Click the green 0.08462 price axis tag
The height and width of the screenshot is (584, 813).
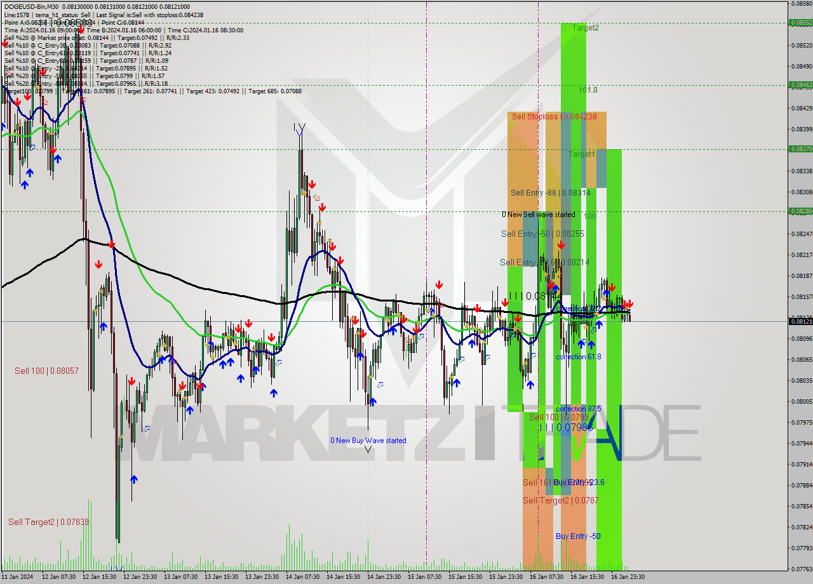(x=800, y=84)
